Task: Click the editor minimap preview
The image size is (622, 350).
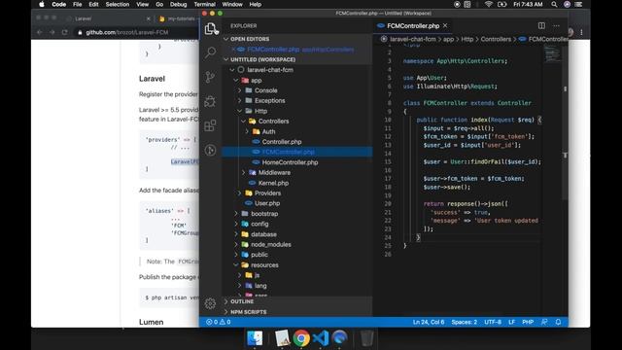Action: click(x=552, y=54)
